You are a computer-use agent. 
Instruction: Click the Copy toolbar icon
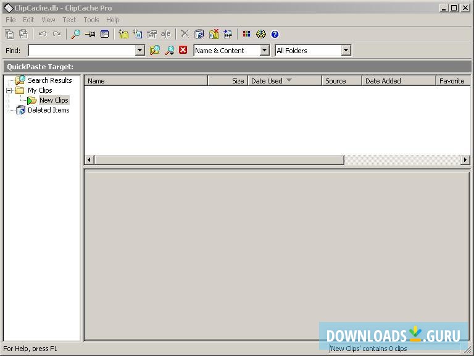pyautogui.click(x=9, y=34)
